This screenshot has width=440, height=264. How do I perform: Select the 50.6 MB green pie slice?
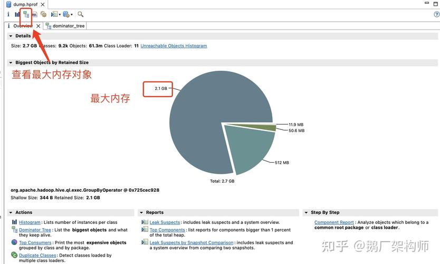[265, 127]
